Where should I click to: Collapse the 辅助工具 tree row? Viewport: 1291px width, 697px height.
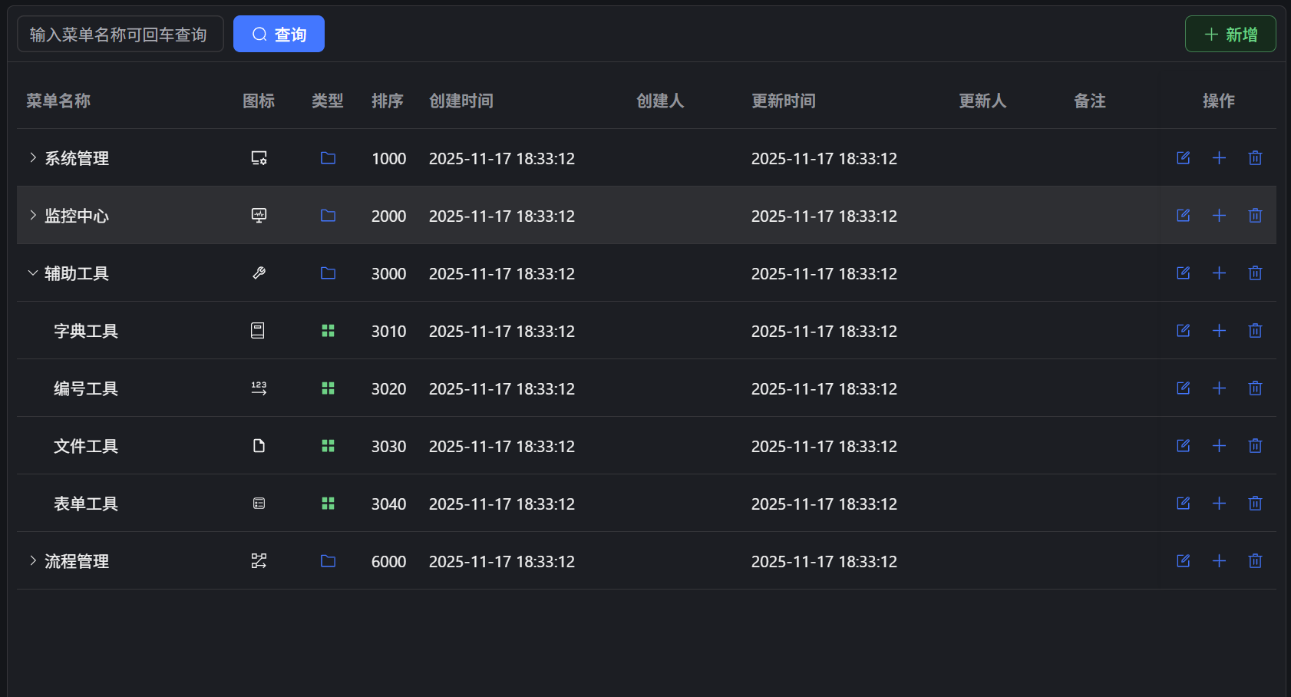[33, 273]
